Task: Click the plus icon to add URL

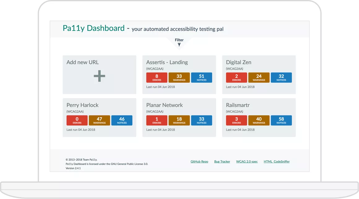Action: pos(99,76)
